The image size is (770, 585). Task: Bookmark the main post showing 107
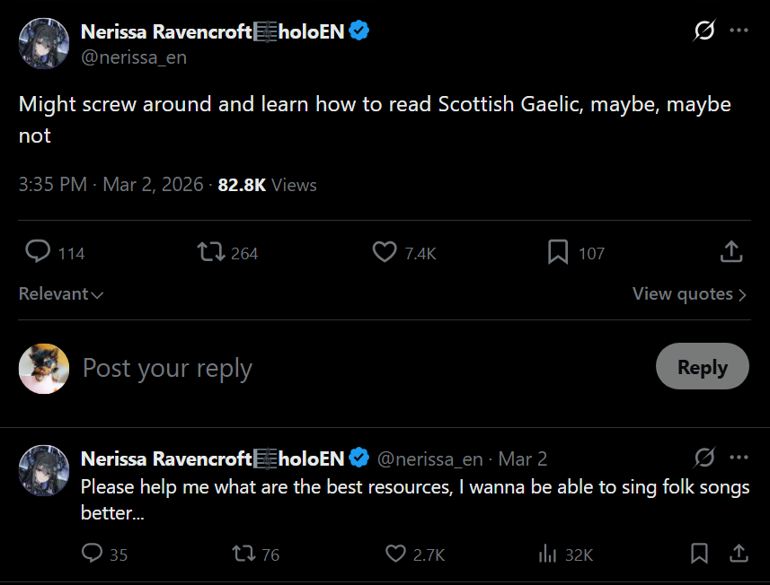point(576,252)
